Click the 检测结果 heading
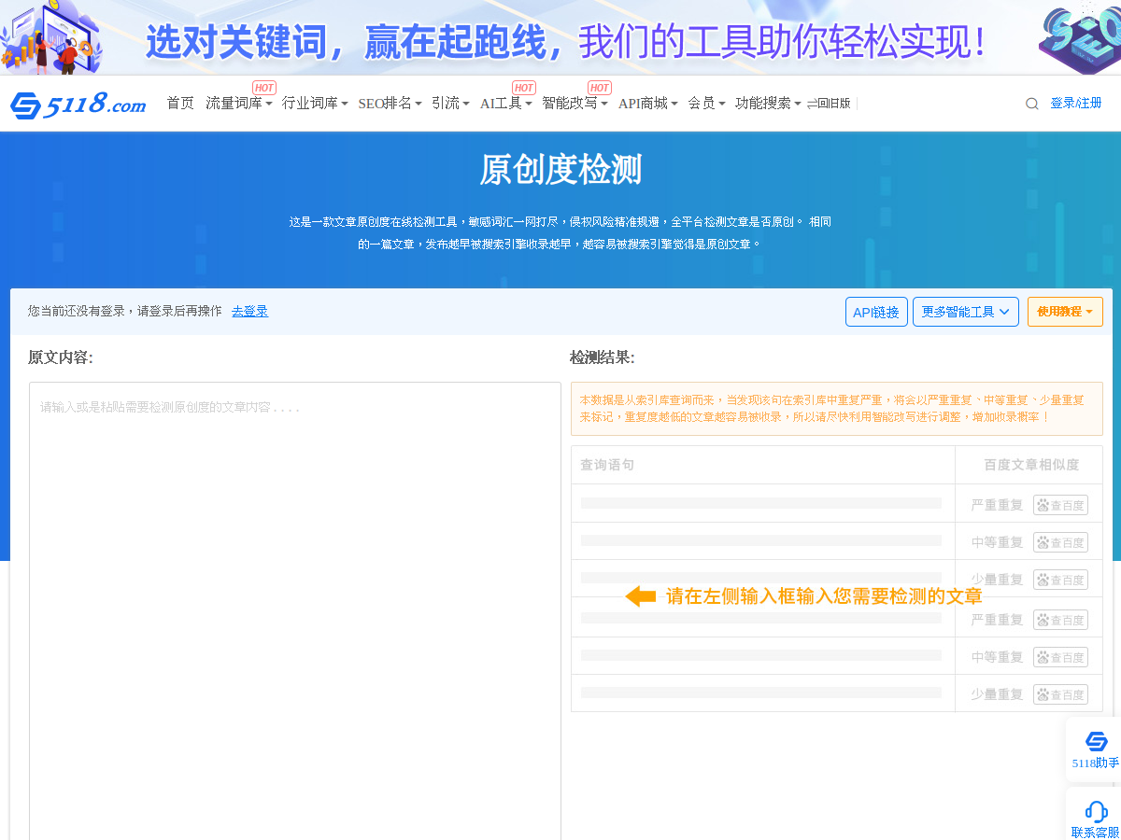Viewport: 1121px width, 840px height. click(x=603, y=357)
